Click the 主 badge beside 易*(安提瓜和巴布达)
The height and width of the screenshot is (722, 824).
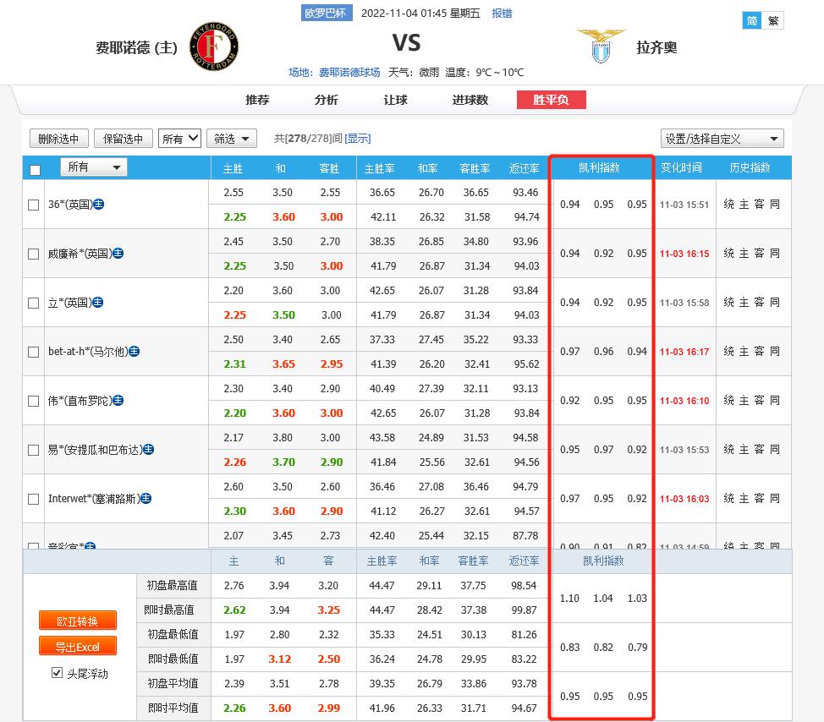(149, 450)
